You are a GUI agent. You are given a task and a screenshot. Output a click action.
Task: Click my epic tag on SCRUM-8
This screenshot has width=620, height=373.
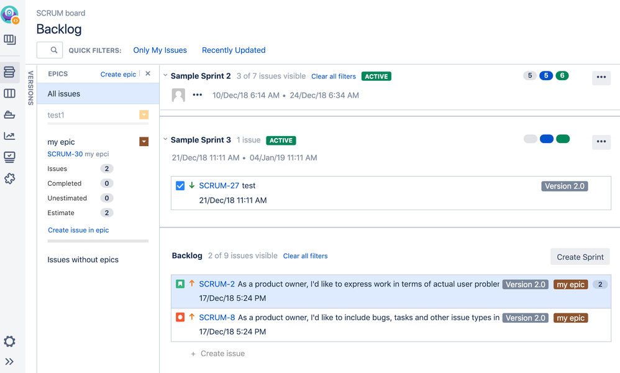pos(570,318)
